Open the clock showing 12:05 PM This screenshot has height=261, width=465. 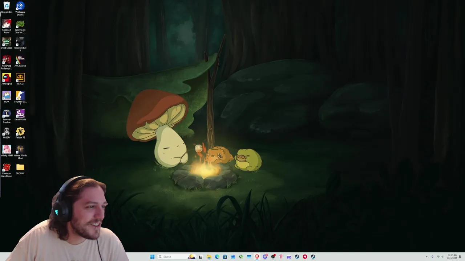click(452, 257)
